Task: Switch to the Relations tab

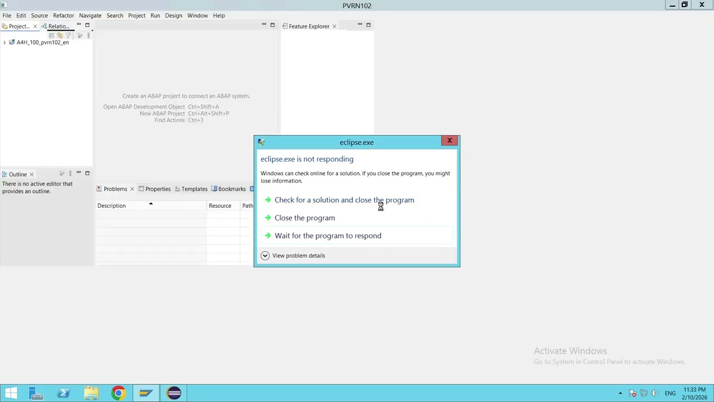Action: [x=55, y=26]
